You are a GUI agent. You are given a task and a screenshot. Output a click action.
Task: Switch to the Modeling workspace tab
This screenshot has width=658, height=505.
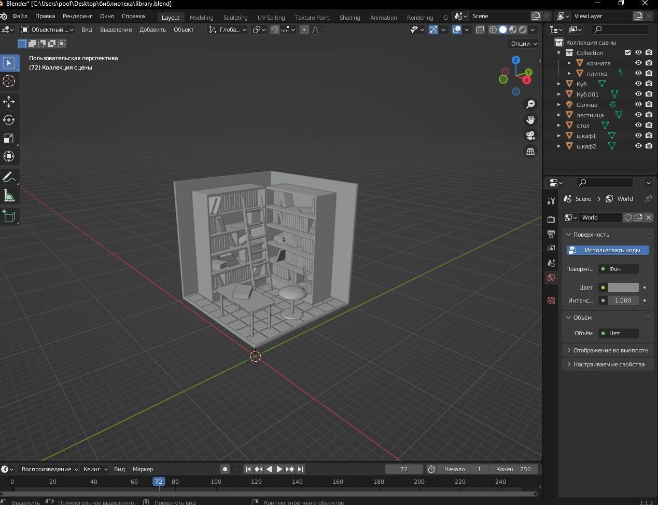pos(201,17)
